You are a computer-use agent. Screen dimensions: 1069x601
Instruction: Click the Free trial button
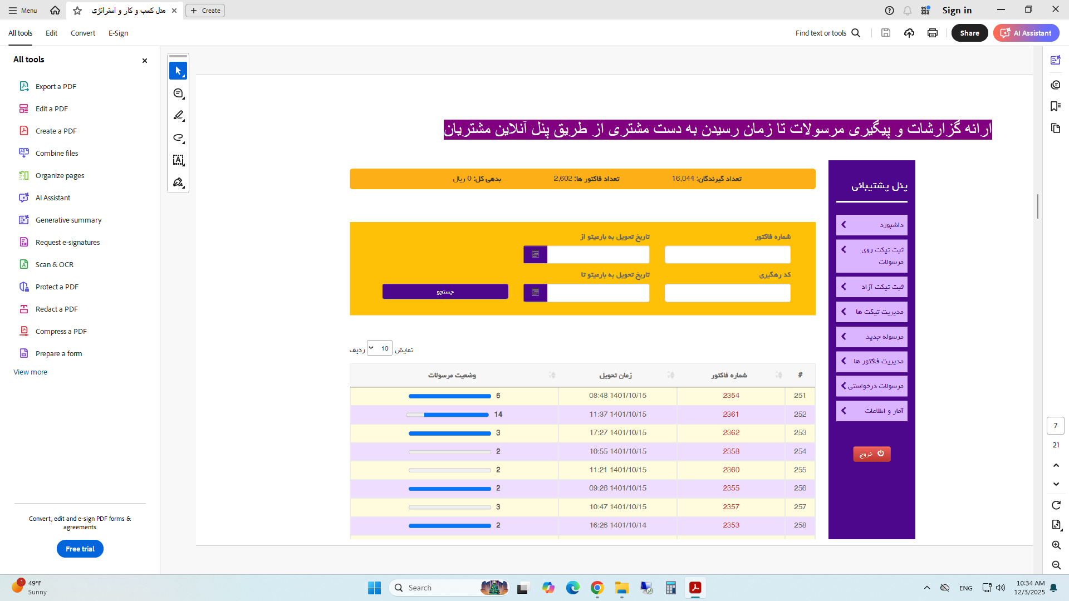80,549
